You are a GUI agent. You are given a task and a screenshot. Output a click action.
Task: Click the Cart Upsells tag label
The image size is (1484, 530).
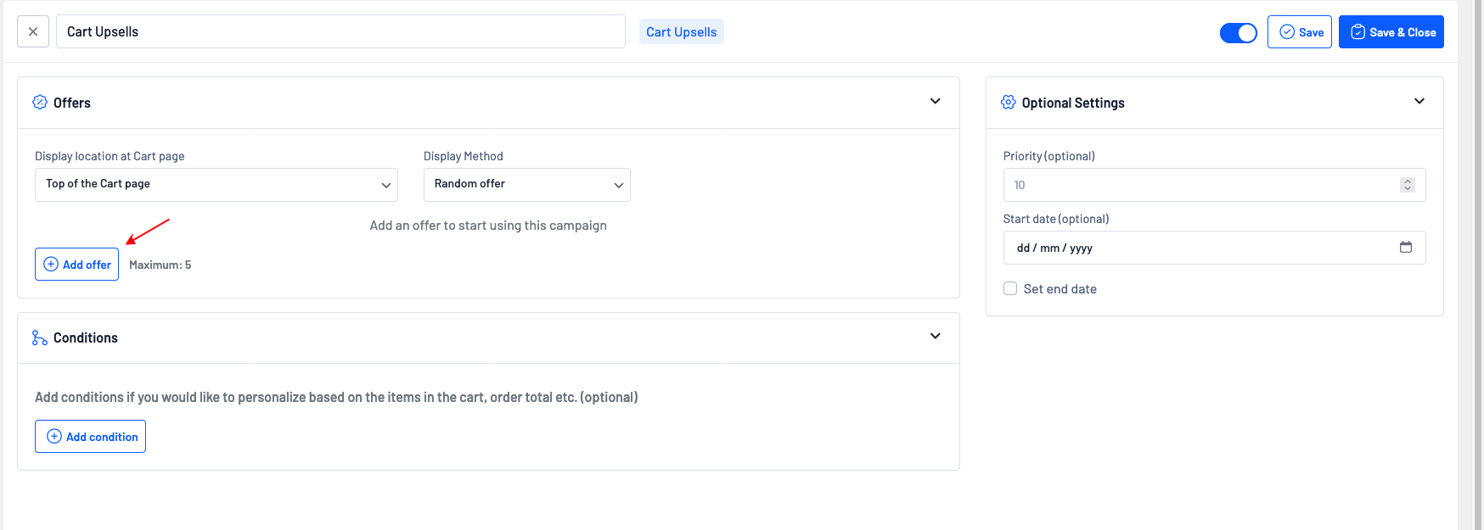click(x=681, y=32)
